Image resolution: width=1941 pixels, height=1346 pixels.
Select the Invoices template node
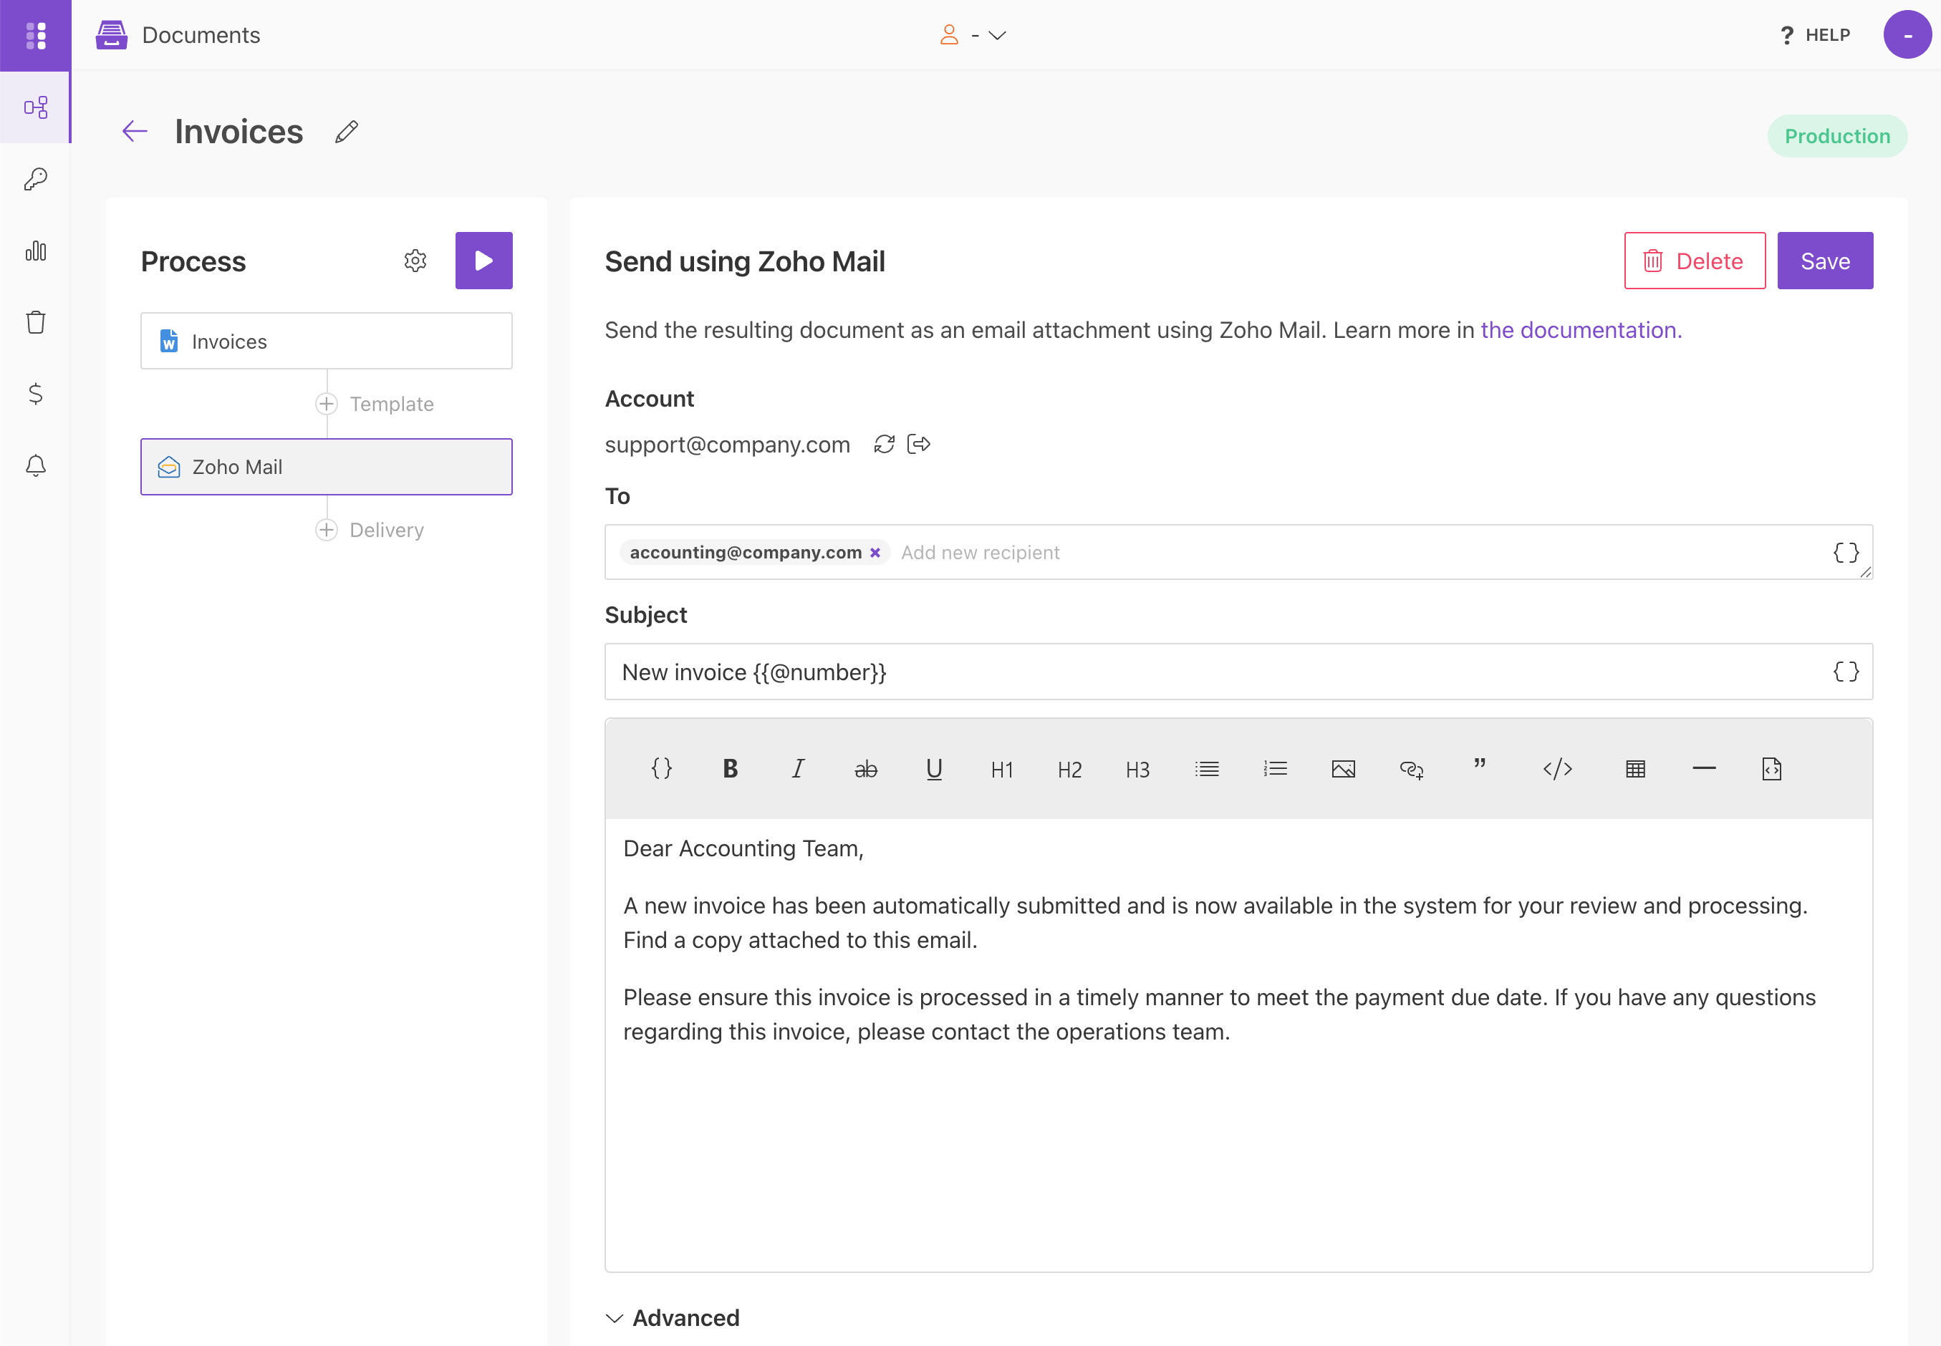click(x=327, y=341)
